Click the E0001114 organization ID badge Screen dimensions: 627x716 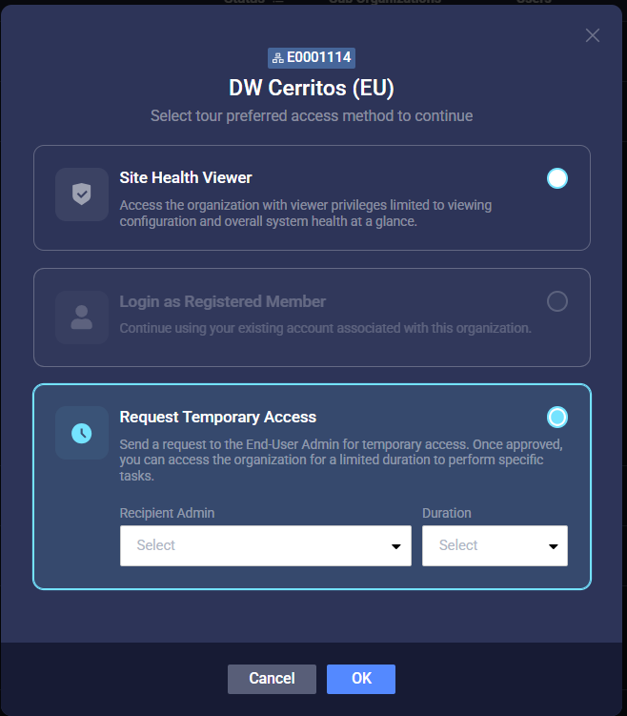[x=312, y=58]
